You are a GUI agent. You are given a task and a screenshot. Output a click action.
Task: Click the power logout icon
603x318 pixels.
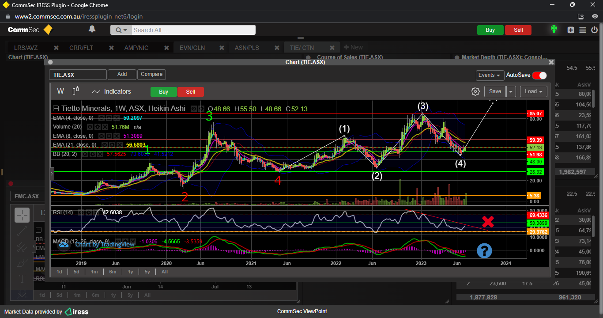coord(594,30)
